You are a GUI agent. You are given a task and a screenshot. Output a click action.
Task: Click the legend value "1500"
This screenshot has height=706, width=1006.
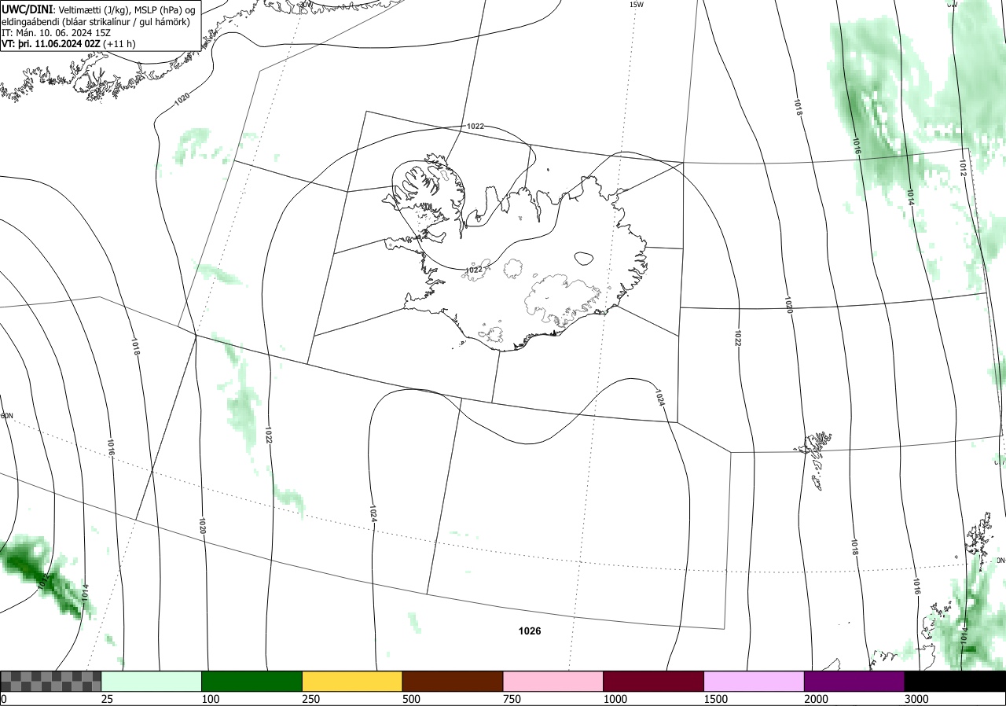pos(715,699)
